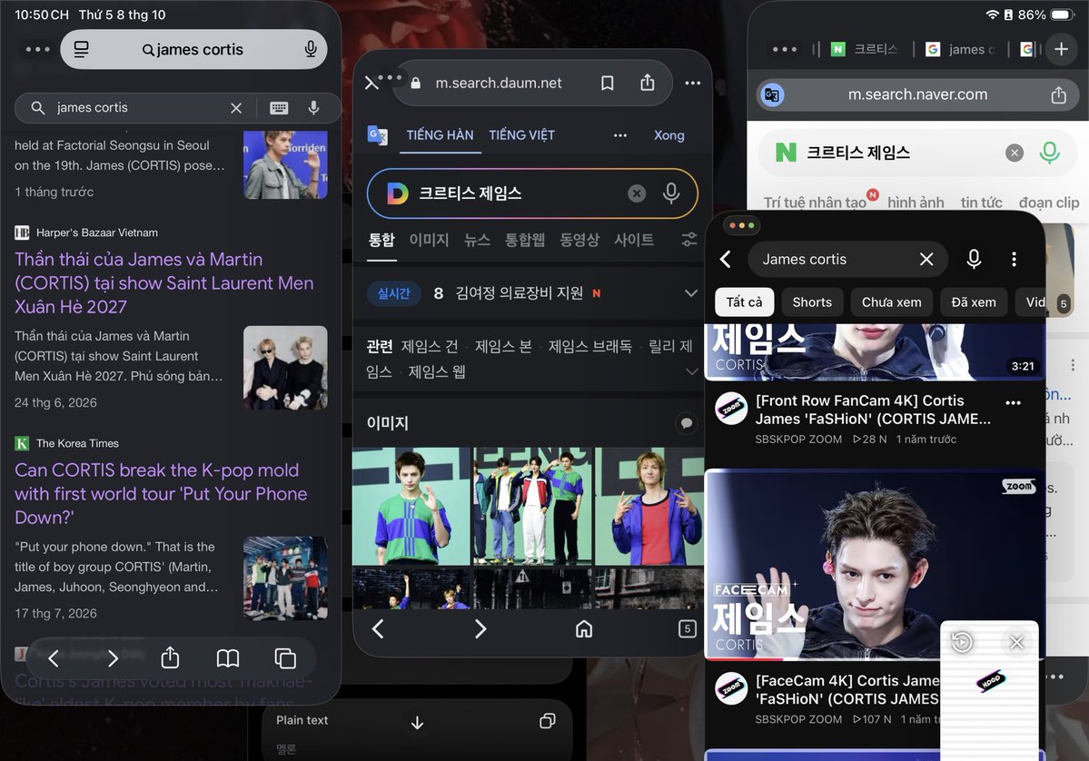Screen dimensions: 1089x761
Task: Open more translation options beside TIẾNG VIỆT
Action: [620, 135]
